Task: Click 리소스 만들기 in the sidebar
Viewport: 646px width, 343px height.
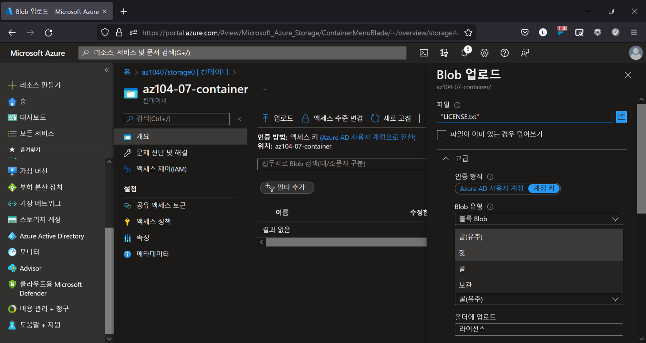Action: coord(34,85)
